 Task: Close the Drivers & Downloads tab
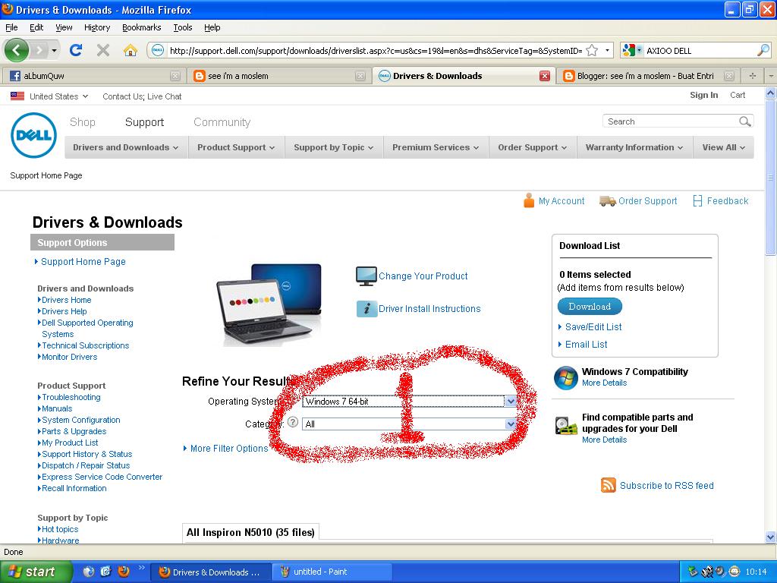coord(545,76)
